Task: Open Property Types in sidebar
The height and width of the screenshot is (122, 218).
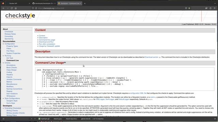Action: (12, 46)
